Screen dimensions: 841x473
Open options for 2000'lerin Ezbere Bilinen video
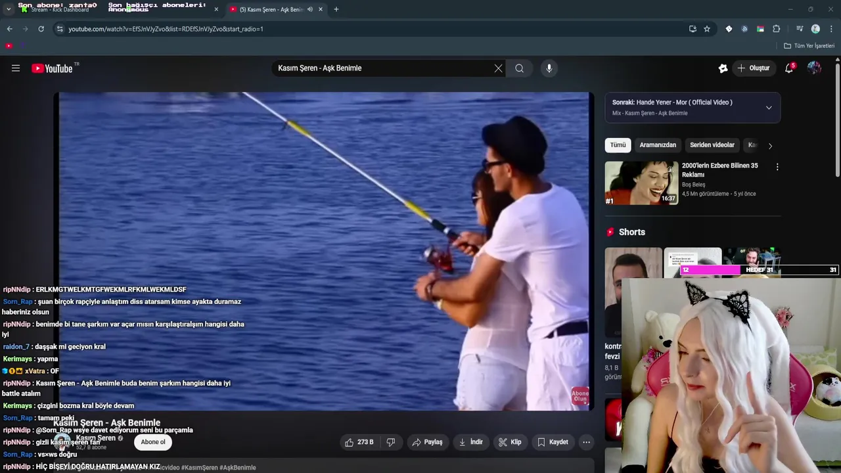pos(777,167)
